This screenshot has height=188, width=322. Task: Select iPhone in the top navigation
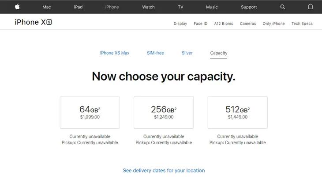pyautogui.click(x=112, y=7)
